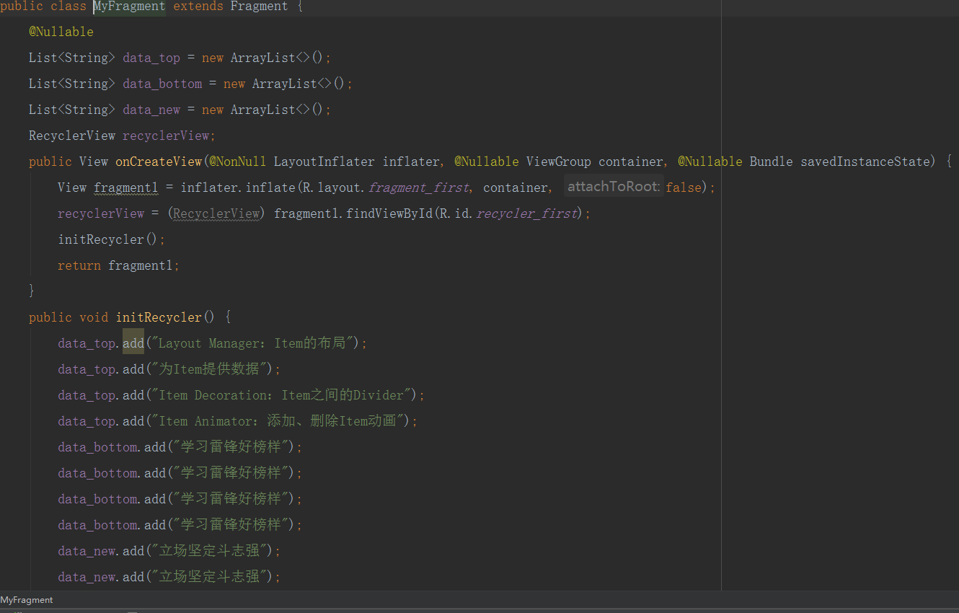Click the recyclerView field name in its declaration
The image size is (959, 613).
166,136
